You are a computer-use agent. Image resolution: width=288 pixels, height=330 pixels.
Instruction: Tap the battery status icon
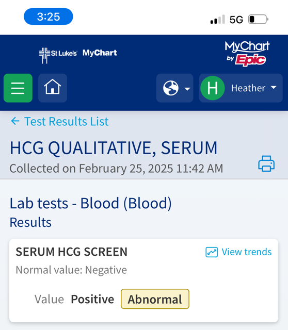coord(258,20)
